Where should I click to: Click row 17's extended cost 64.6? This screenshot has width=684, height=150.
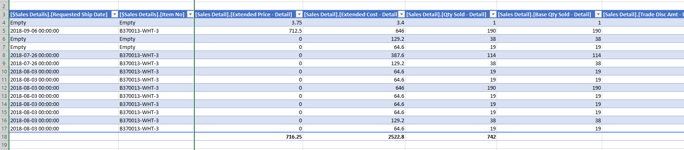click(x=354, y=128)
